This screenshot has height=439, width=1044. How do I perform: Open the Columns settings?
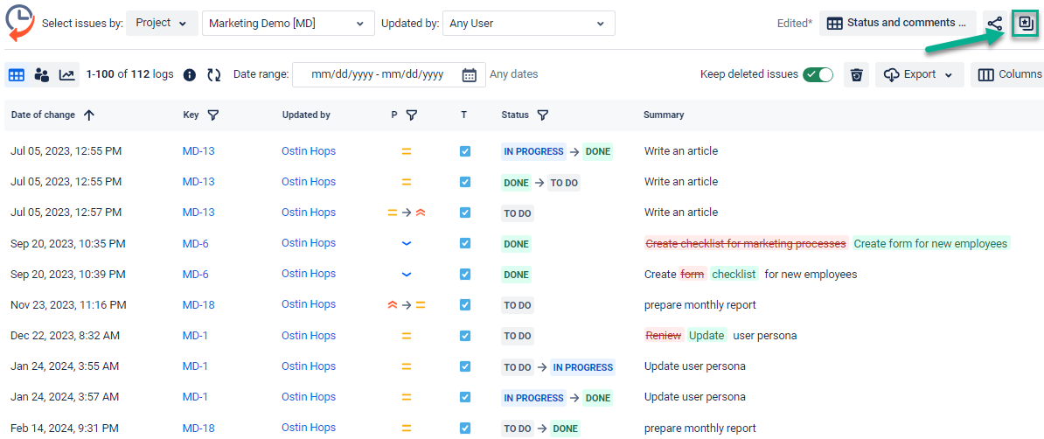point(1009,74)
